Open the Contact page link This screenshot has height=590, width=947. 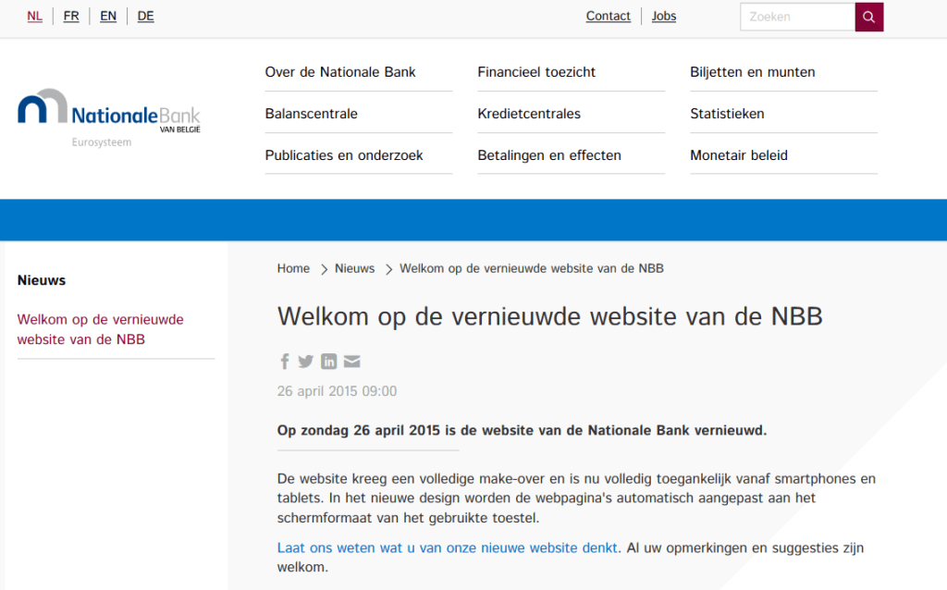608,16
